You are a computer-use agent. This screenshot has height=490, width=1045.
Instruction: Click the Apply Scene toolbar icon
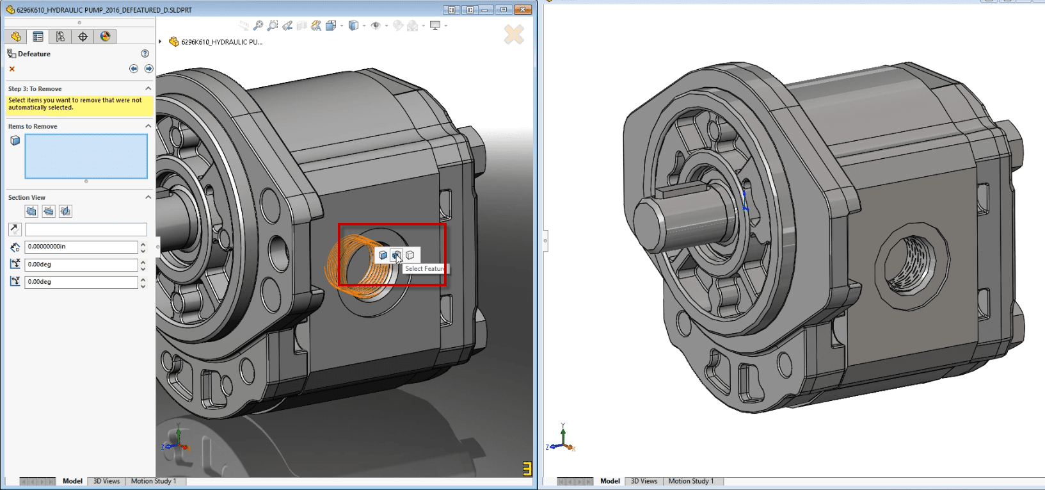point(413,26)
